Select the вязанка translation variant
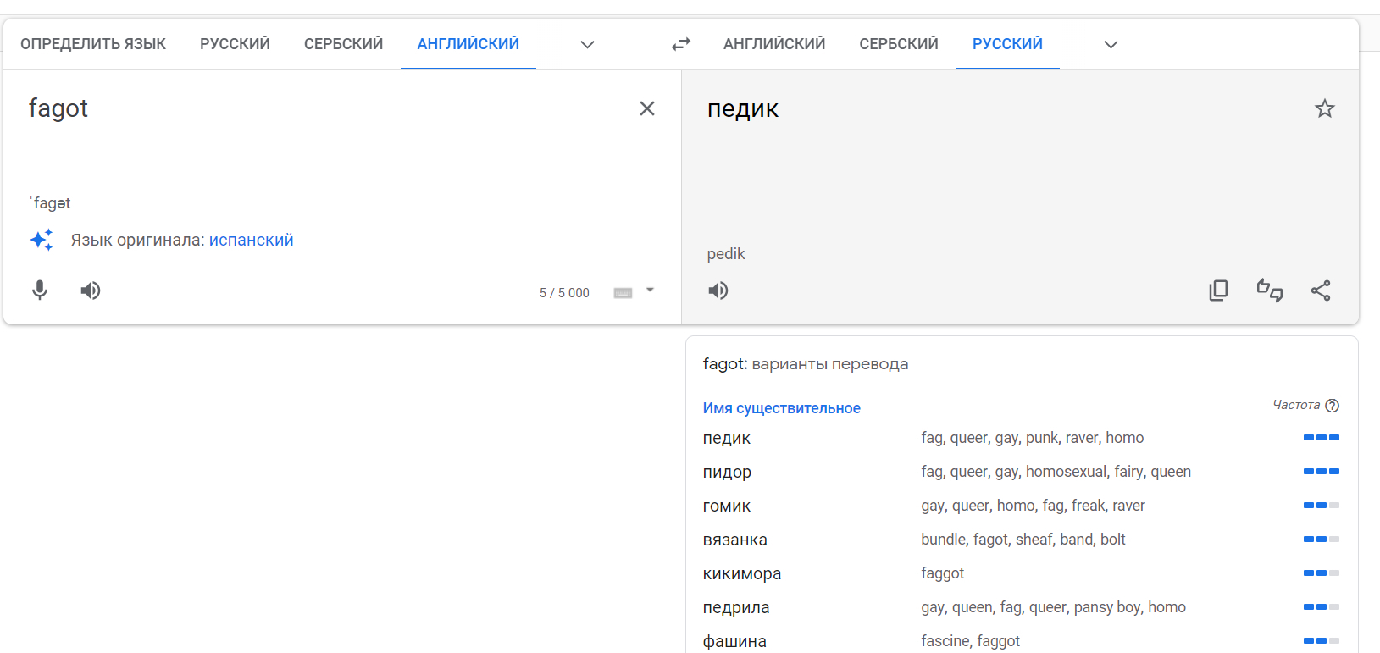Image resolution: width=1380 pixels, height=653 pixels. (735, 540)
